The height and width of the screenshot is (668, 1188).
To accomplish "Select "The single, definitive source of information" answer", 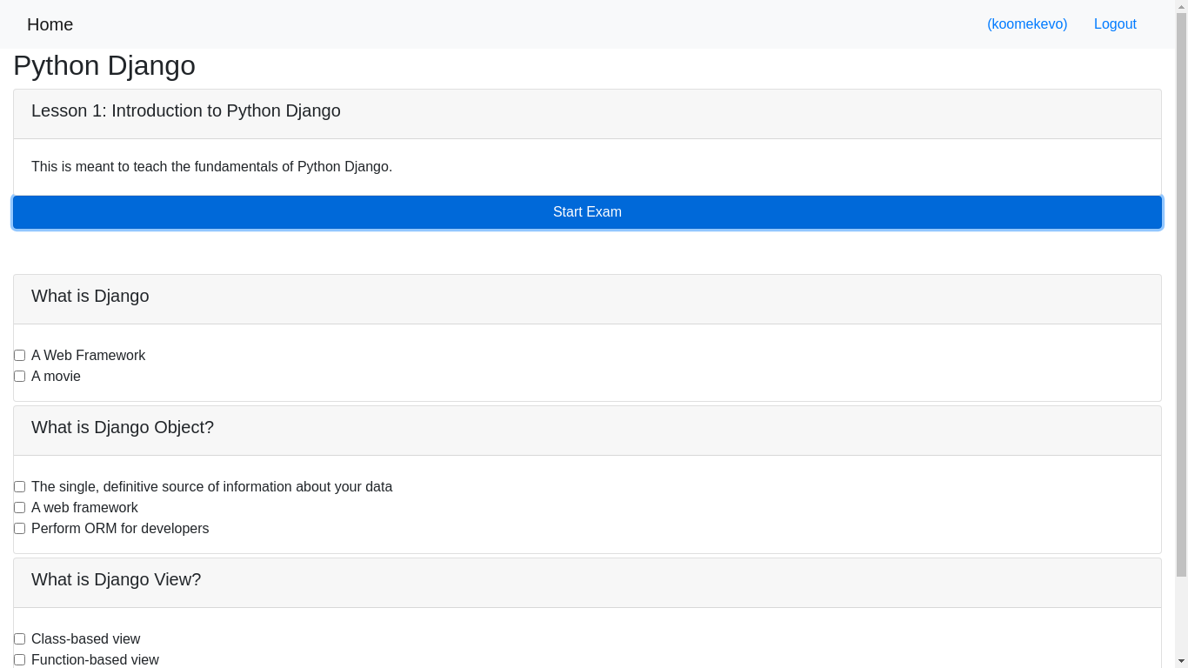I will coord(19,486).
